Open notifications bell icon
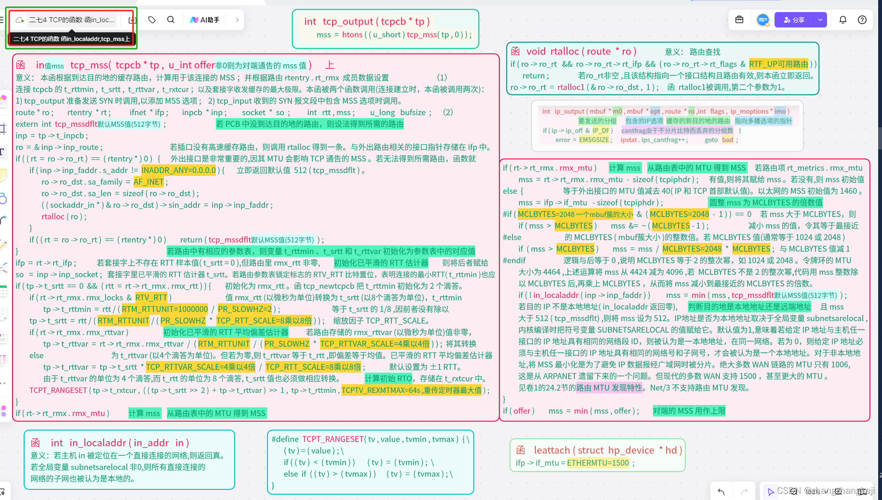Viewport: 882px width, 500px height. (843, 20)
